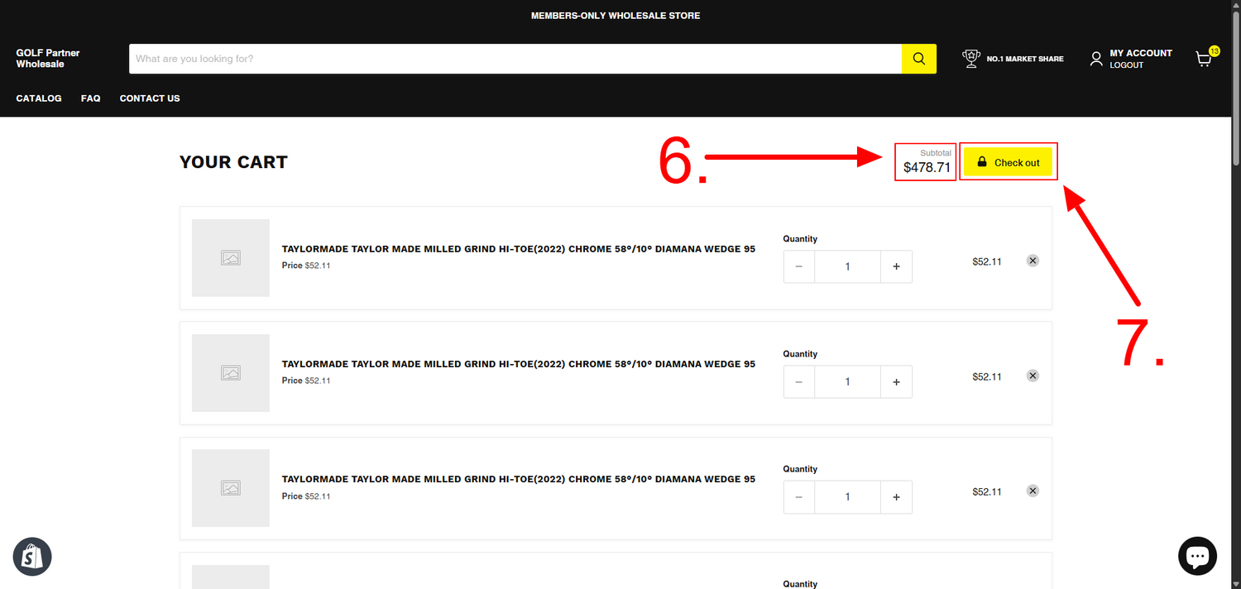Open the Catalog menu
This screenshot has width=1241, height=589.
tap(39, 98)
